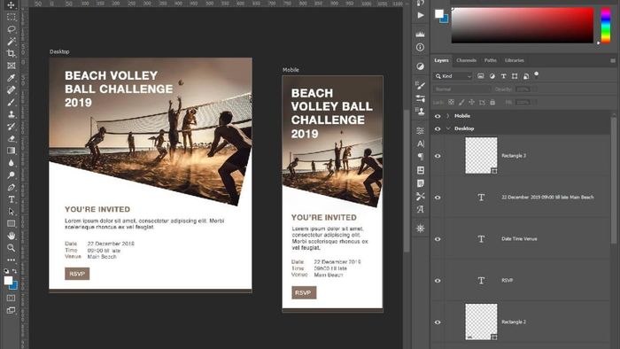Select the Dodge tool
Image resolution: width=620 pixels, height=349 pixels.
click(11, 175)
